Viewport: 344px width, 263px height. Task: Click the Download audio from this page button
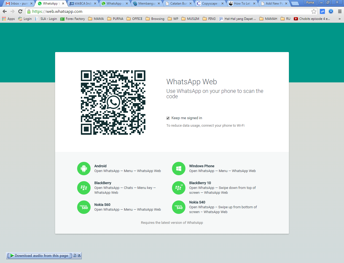click(39, 255)
